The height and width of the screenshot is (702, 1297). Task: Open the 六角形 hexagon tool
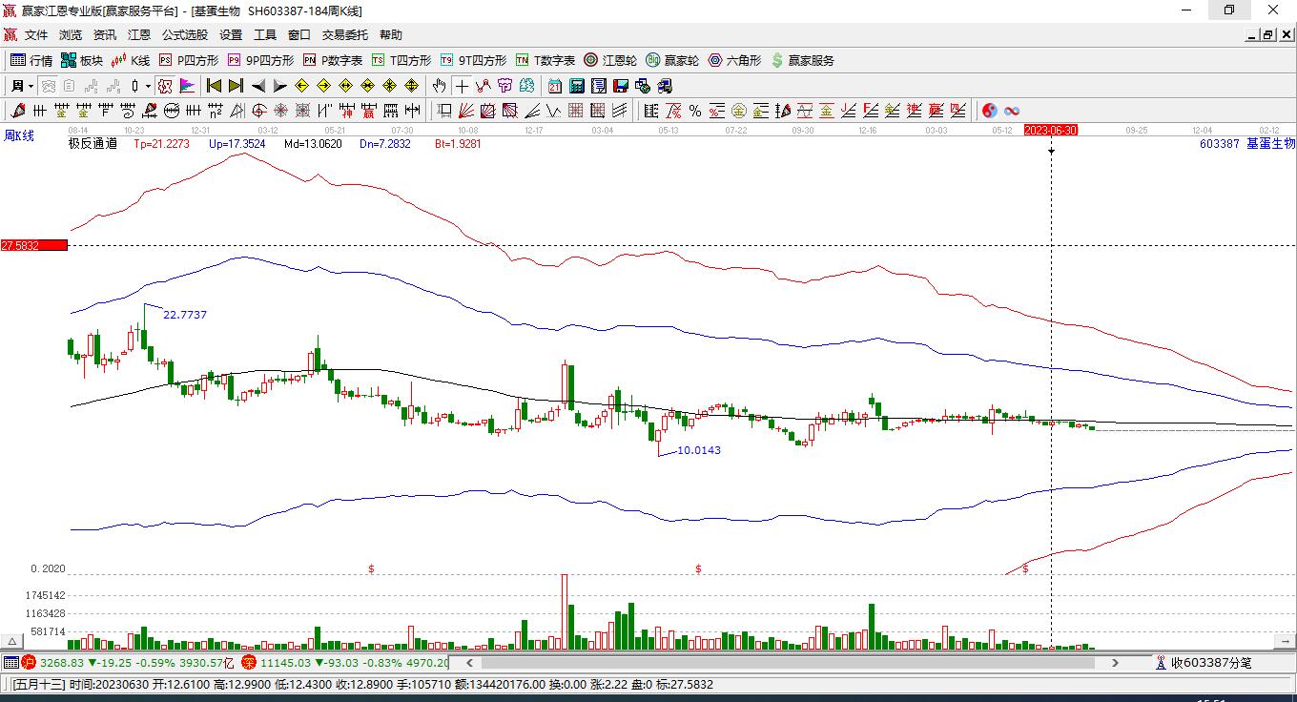pyautogui.click(x=734, y=60)
